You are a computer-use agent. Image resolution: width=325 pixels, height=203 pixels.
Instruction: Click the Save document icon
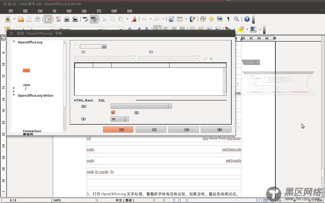click(29, 19)
